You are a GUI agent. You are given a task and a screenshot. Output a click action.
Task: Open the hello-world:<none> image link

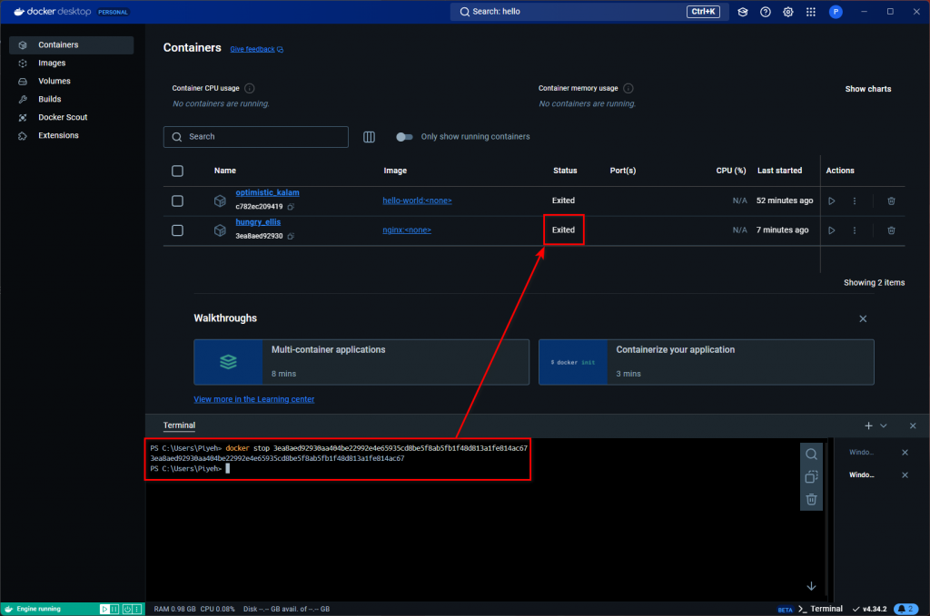417,200
